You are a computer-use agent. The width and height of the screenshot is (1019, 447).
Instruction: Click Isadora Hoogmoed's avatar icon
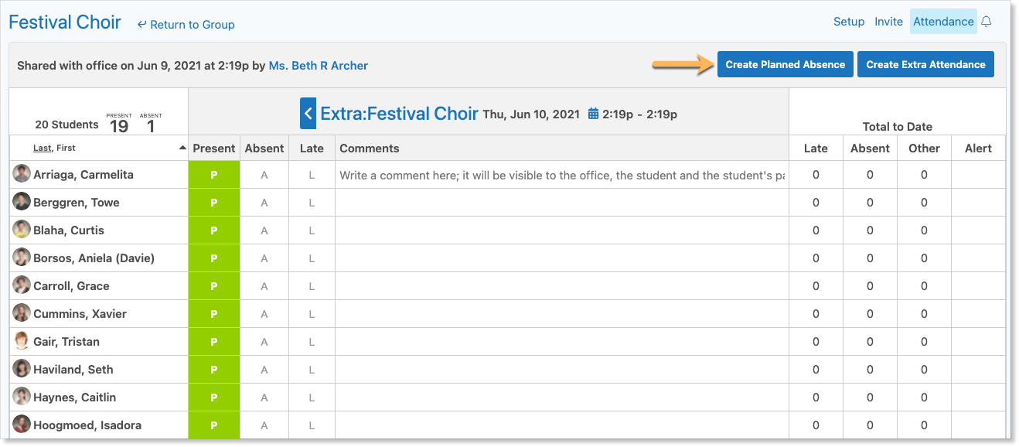(x=22, y=425)
